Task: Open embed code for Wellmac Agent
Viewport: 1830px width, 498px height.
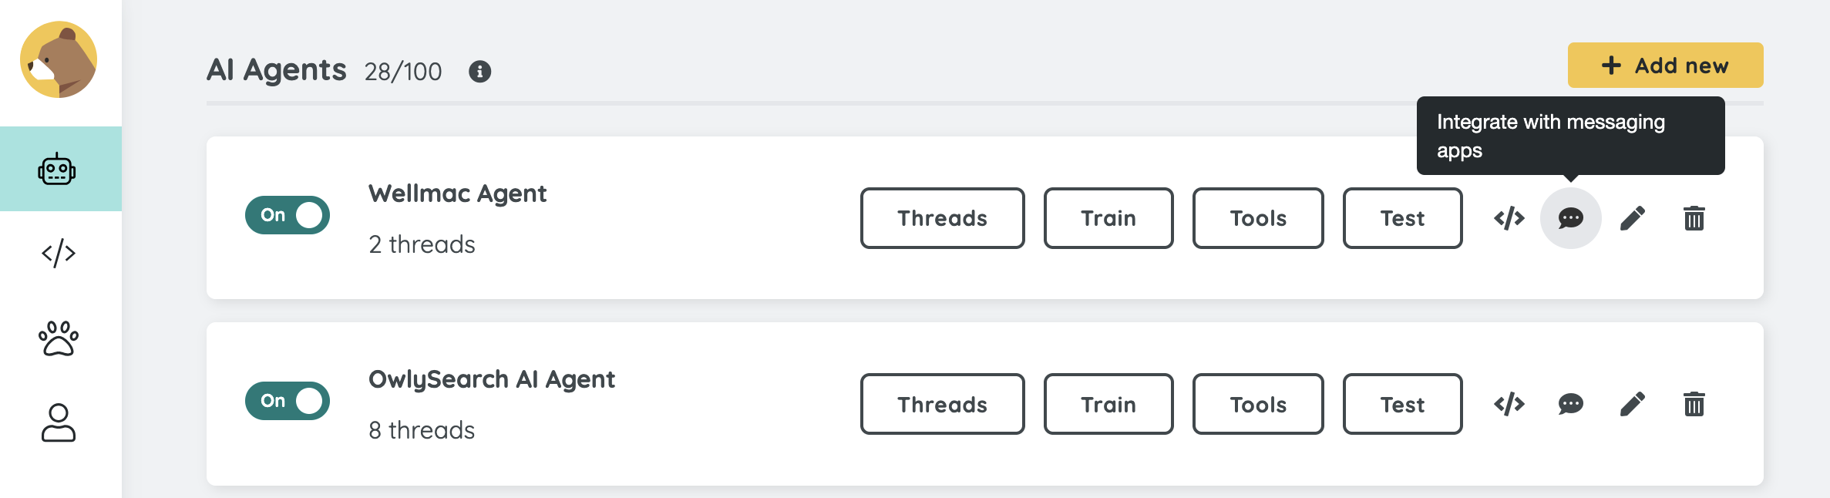Action: tap(1509, 218)
